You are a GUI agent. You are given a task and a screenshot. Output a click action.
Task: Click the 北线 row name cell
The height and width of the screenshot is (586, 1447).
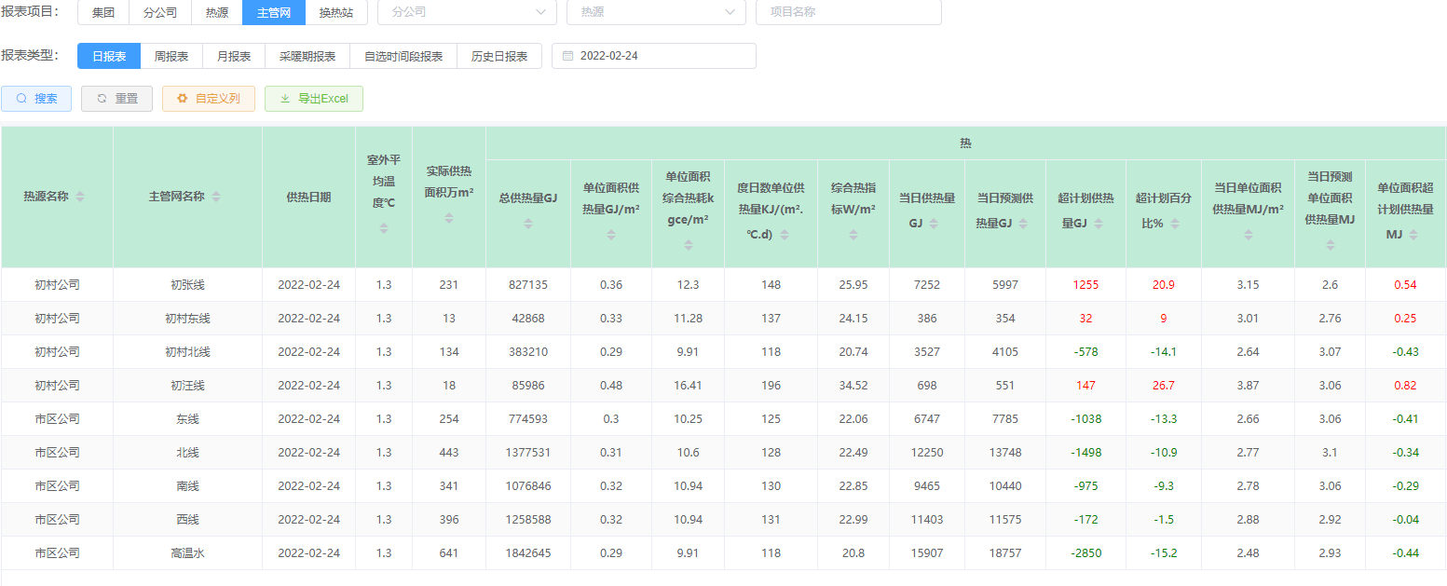(x=187, y=453)
